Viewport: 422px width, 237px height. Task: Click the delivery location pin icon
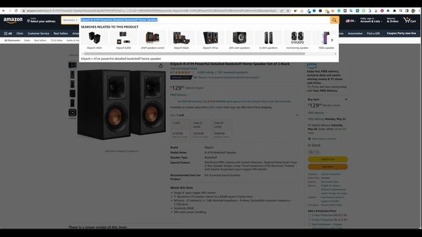click(x=309, y=139)
